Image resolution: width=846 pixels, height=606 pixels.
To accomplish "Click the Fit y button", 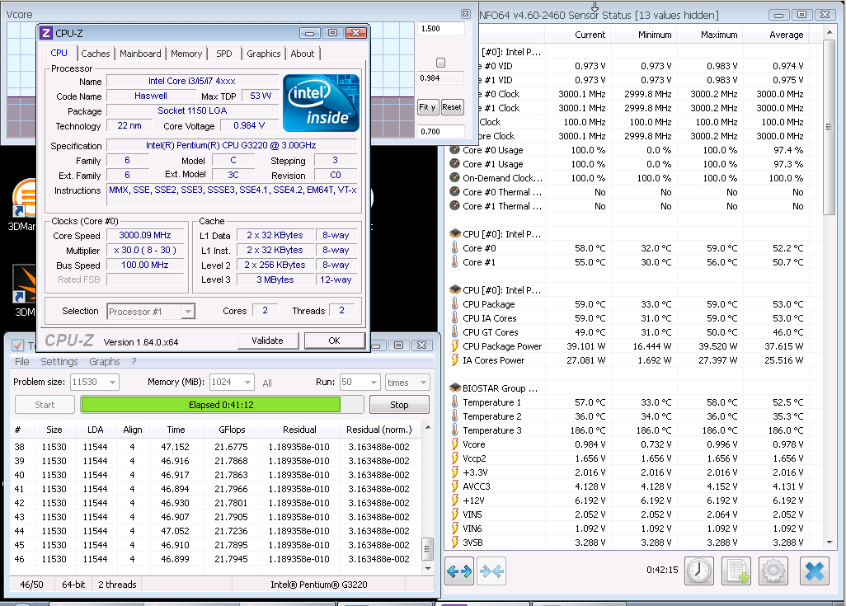I will [x=427, y=107].
